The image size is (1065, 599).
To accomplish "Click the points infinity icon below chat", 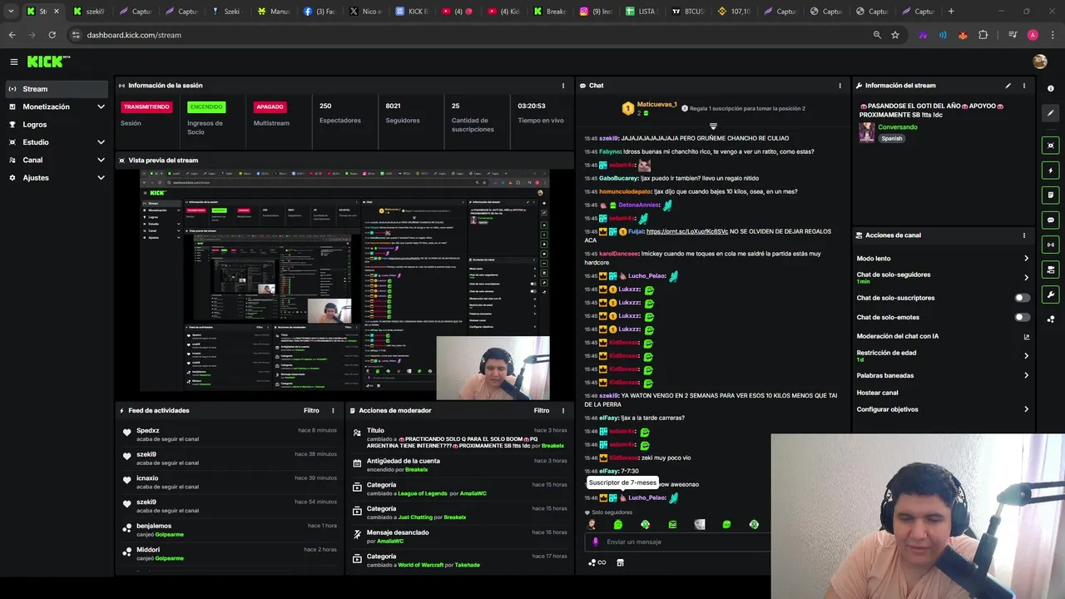I will tap(597, 562).
